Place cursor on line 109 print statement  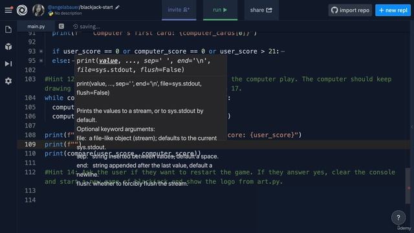point(63,144)
